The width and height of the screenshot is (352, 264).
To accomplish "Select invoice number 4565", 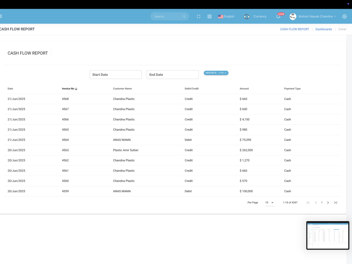I will click(65, 130).
